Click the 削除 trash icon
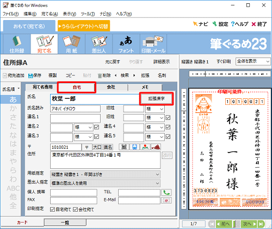This screenshot has height=229, width=272. click(104, 75)
